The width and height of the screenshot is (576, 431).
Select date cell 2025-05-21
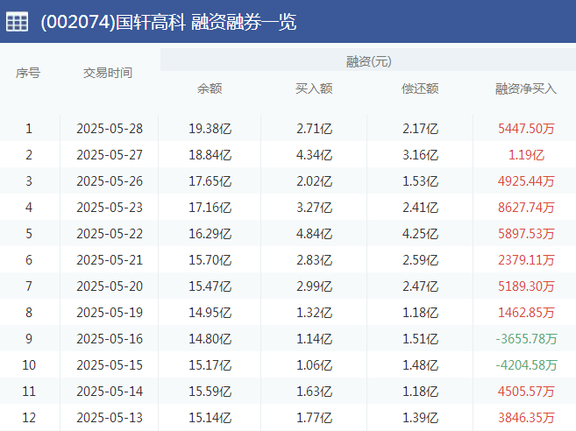tap(110, 260)
